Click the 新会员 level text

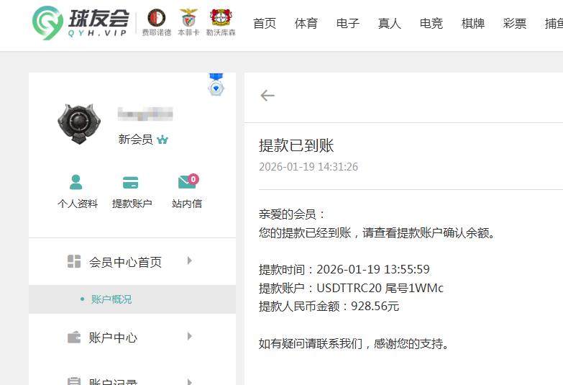click(x=136, y=140)
